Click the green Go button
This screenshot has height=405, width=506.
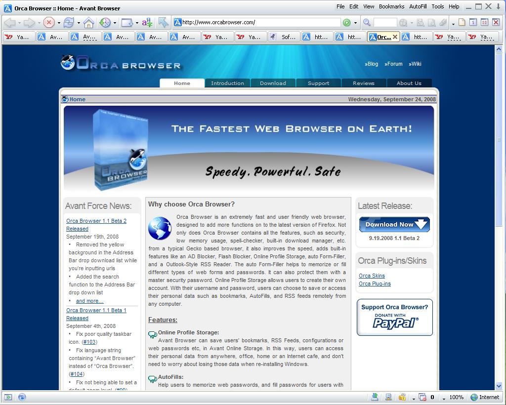346,23
